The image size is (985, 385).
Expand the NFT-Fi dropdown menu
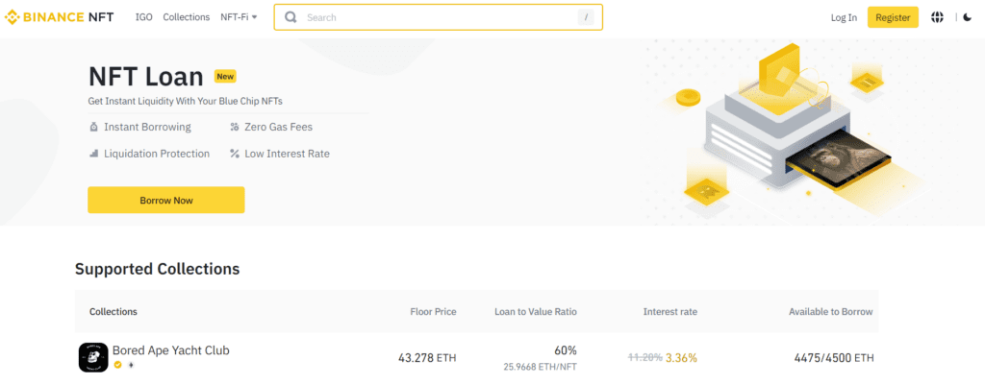click(x=239, y=17)
